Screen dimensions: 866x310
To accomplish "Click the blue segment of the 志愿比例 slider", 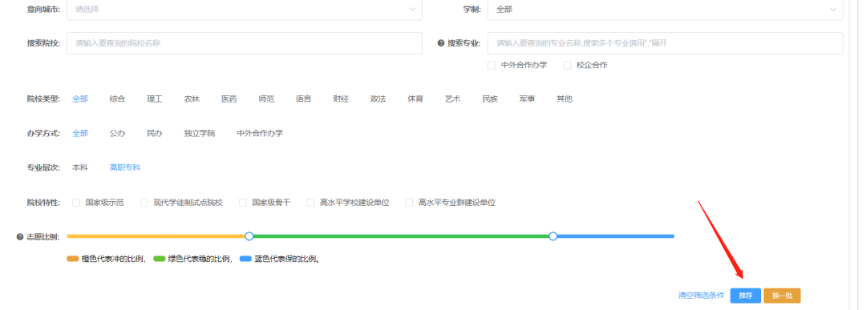I will (616, 236).
